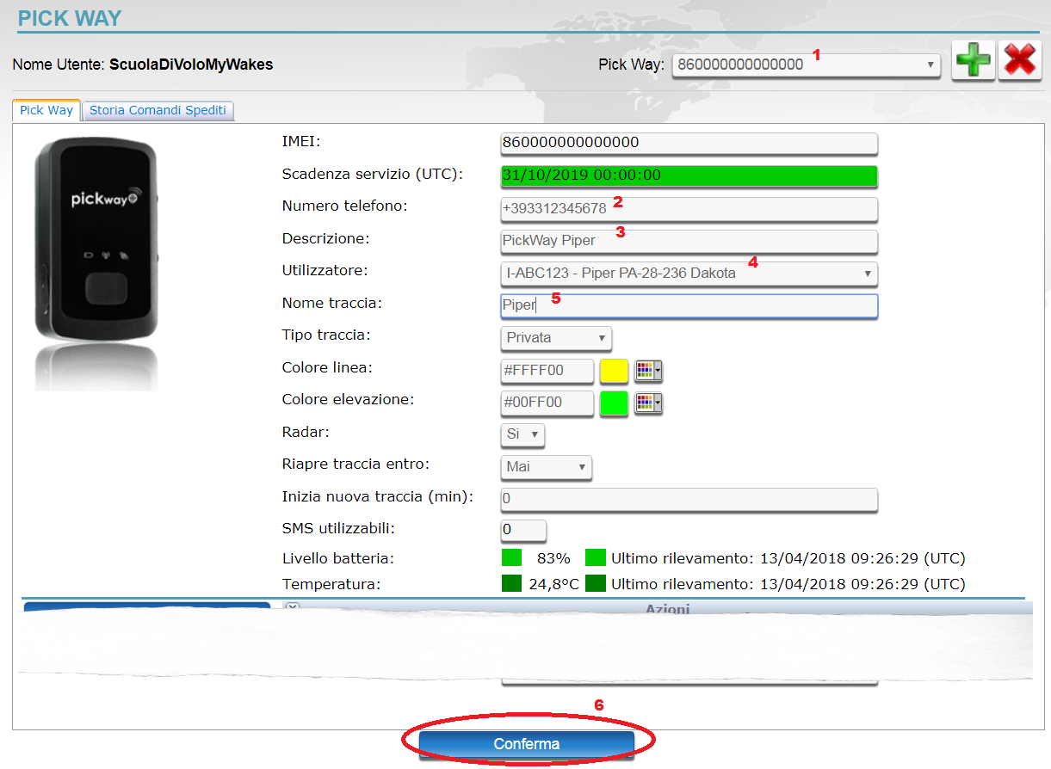Pick the green Colore elevazione swatch
Image resolution: width=1051 pixels, height=769 pixels.
[614, 403]
